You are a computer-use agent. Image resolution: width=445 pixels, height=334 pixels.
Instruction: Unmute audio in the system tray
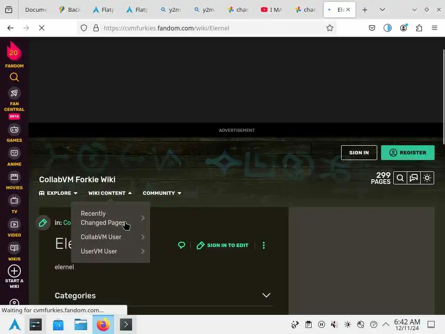tap(334, 324)
